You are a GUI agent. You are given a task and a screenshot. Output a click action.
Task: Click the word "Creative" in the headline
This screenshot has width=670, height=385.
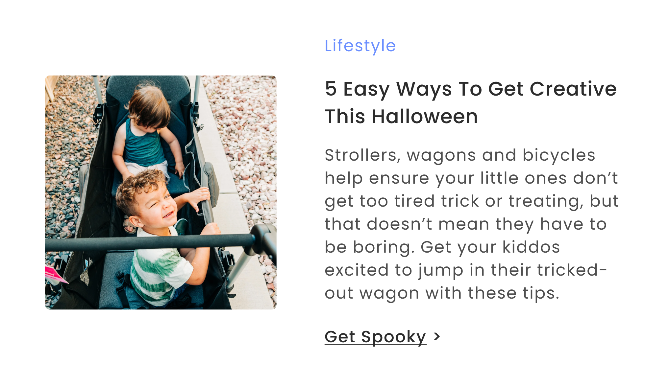(573, 89)
